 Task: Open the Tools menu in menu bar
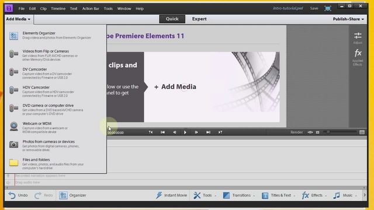point(108,9)
